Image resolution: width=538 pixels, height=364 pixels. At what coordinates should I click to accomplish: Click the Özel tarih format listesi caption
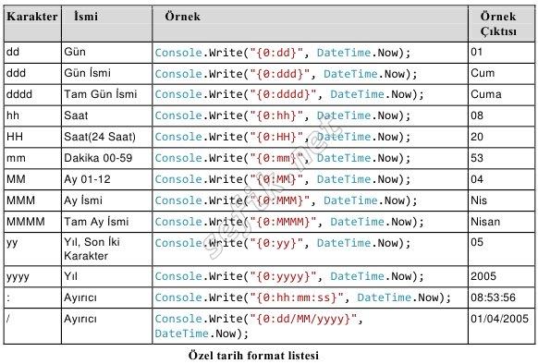253,356
